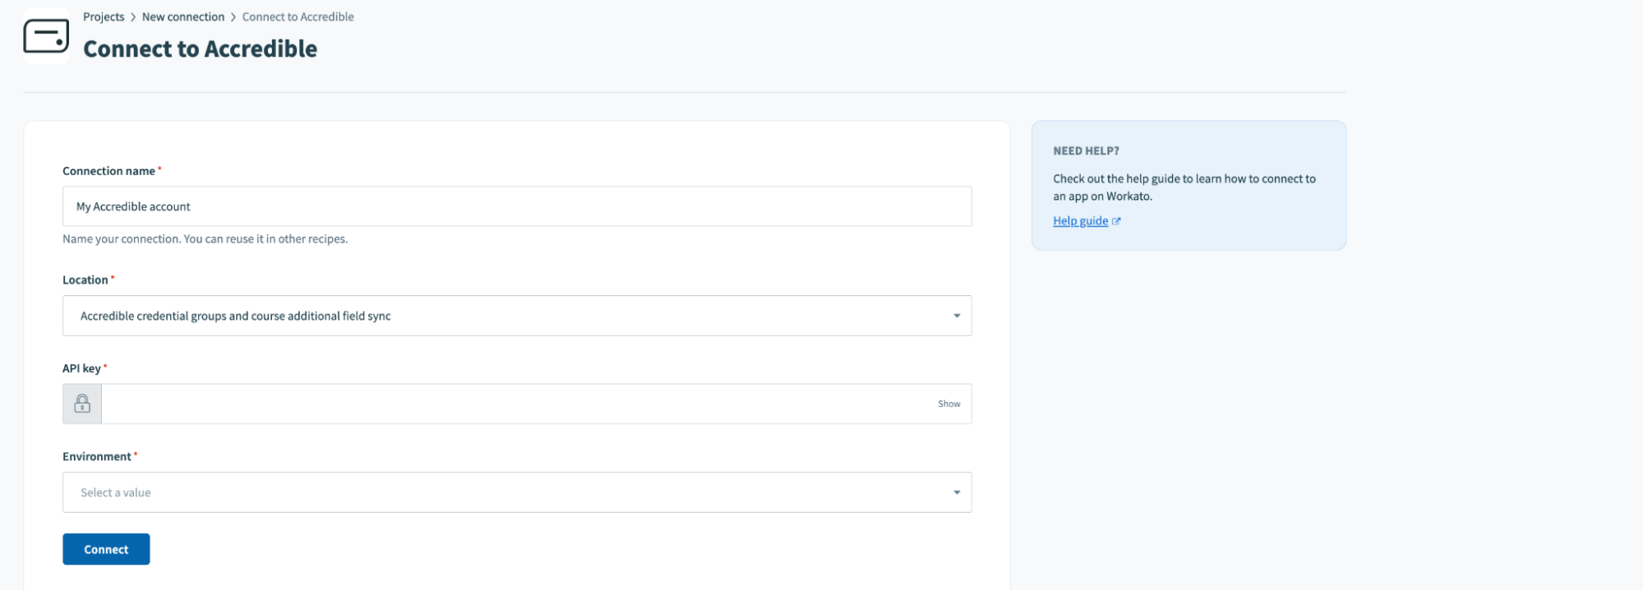Click the blue Connect button
This screenshot has width=1643, height=591.
pyautogui.click(x=106, y=549)
